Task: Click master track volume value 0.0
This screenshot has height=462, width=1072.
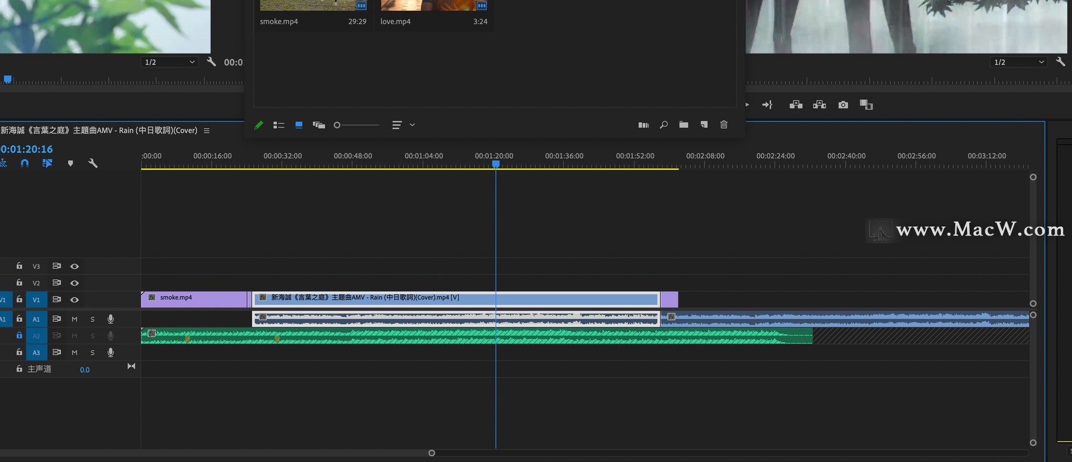Action: coord(85,370)
